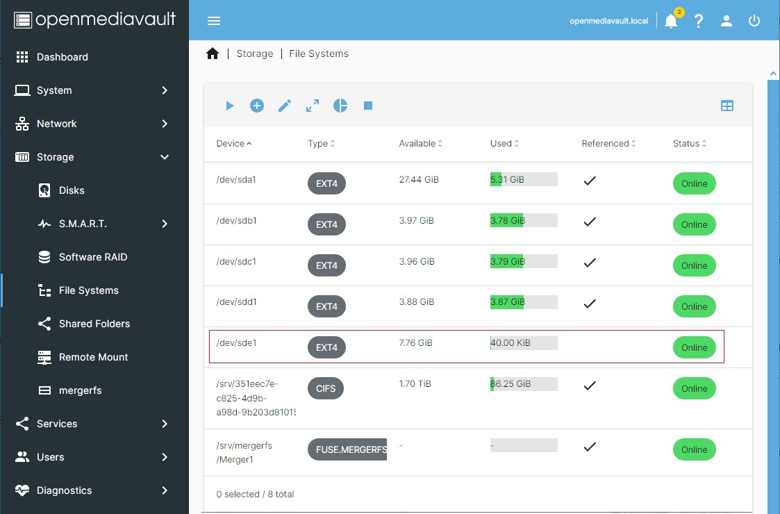Go to the Dashboard via the sidebar
Viewport: 780px width, 514px height.
coord(63,56)
